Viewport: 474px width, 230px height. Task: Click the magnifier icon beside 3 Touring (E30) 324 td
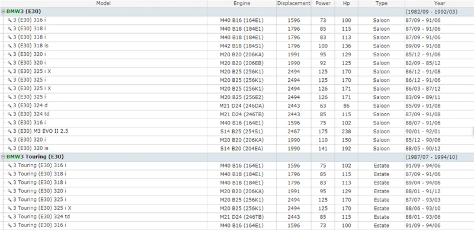tap(9, 217)
